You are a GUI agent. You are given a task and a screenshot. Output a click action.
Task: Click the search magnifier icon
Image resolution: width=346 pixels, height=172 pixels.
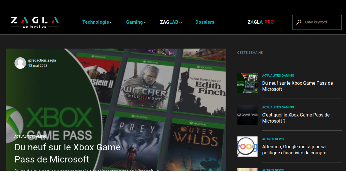[299, 22]
